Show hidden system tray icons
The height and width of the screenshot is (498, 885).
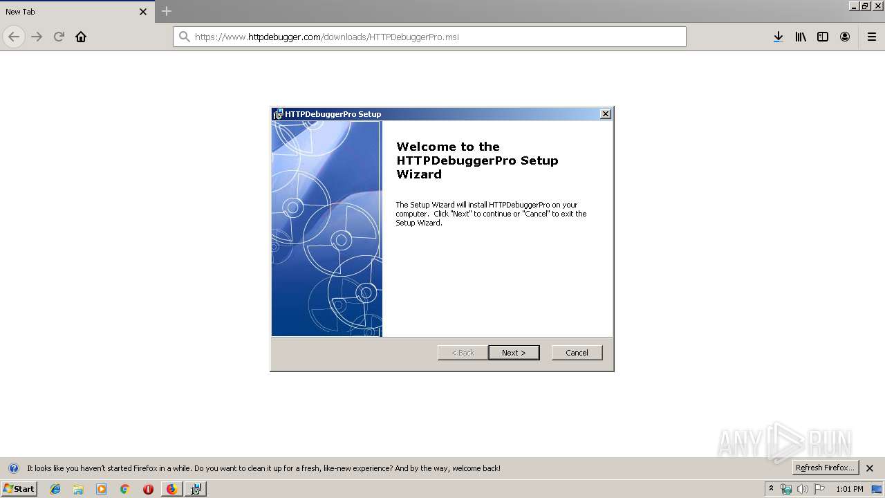(x=771, y=489)
